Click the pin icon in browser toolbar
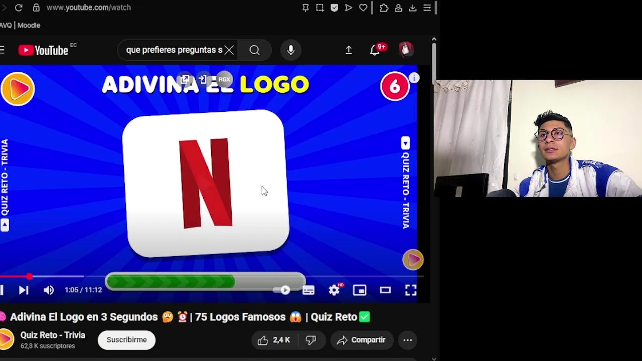642x361 pixels. 305,8
